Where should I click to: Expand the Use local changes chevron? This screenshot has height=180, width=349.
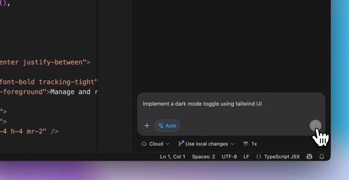(x=232, y=144)
